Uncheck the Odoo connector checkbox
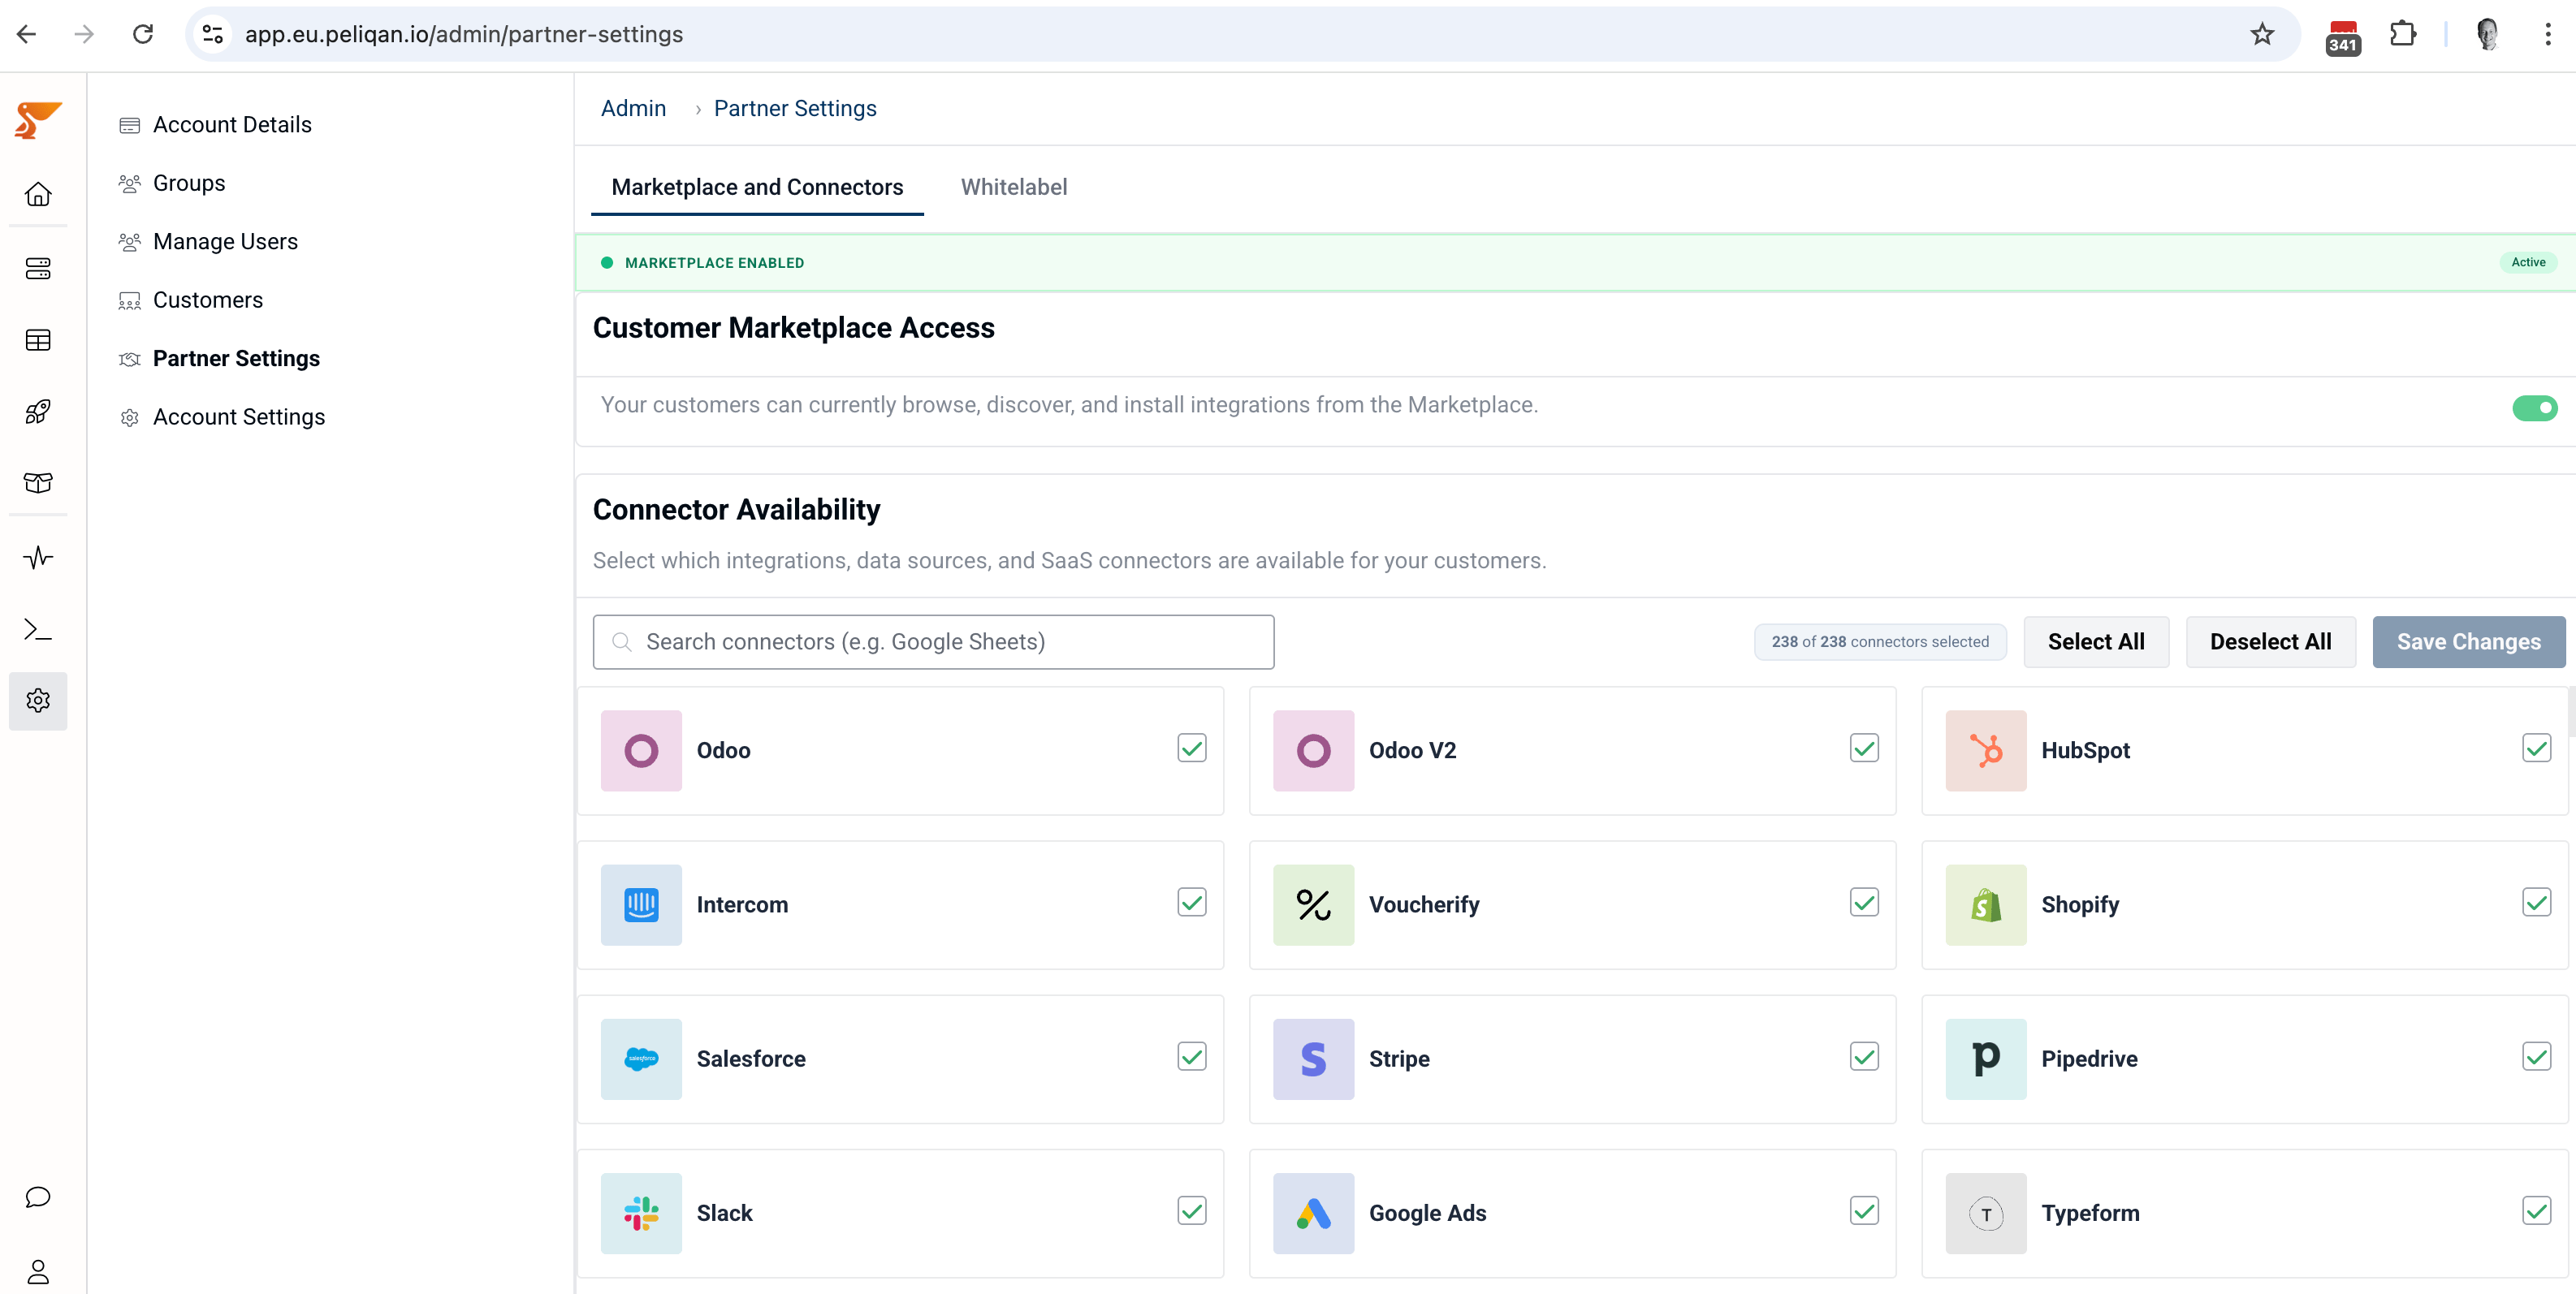2576x1294 pixels. pos(1192,748)
